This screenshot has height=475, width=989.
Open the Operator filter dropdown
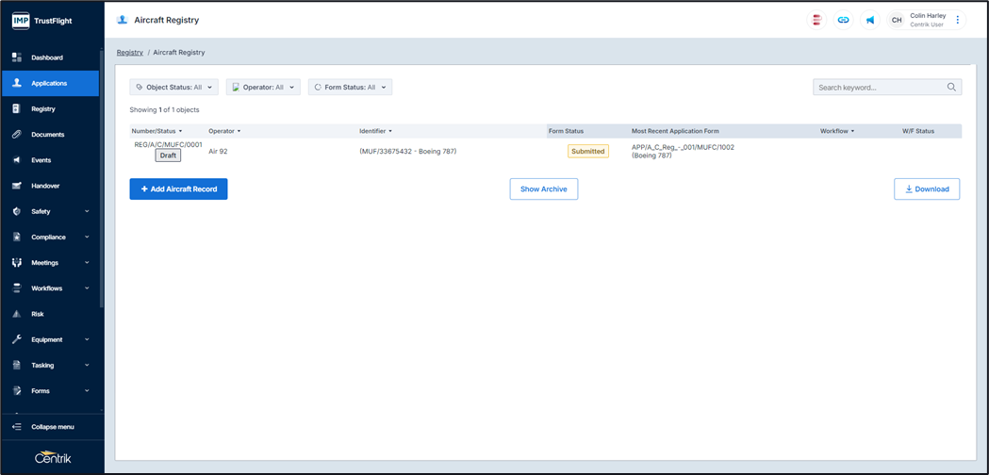coord(263,88)
